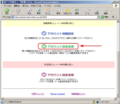This screenshot has width=120, height=104.
Task: Click the horizontal scrollbar left arrow
Action: pos(2,99)
